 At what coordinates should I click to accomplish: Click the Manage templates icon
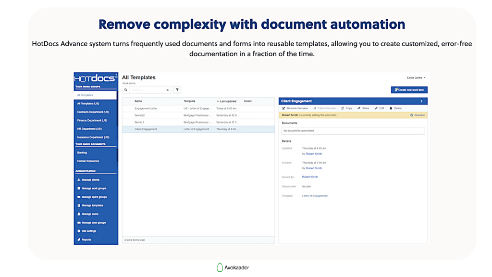point(78,205)
